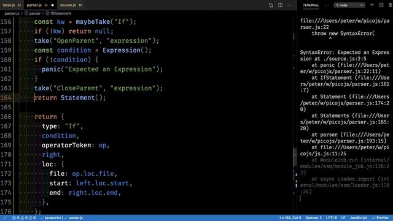Click 'at panic' stack line in terminal
The image size is (393, 221).
[x=345, y=68]
